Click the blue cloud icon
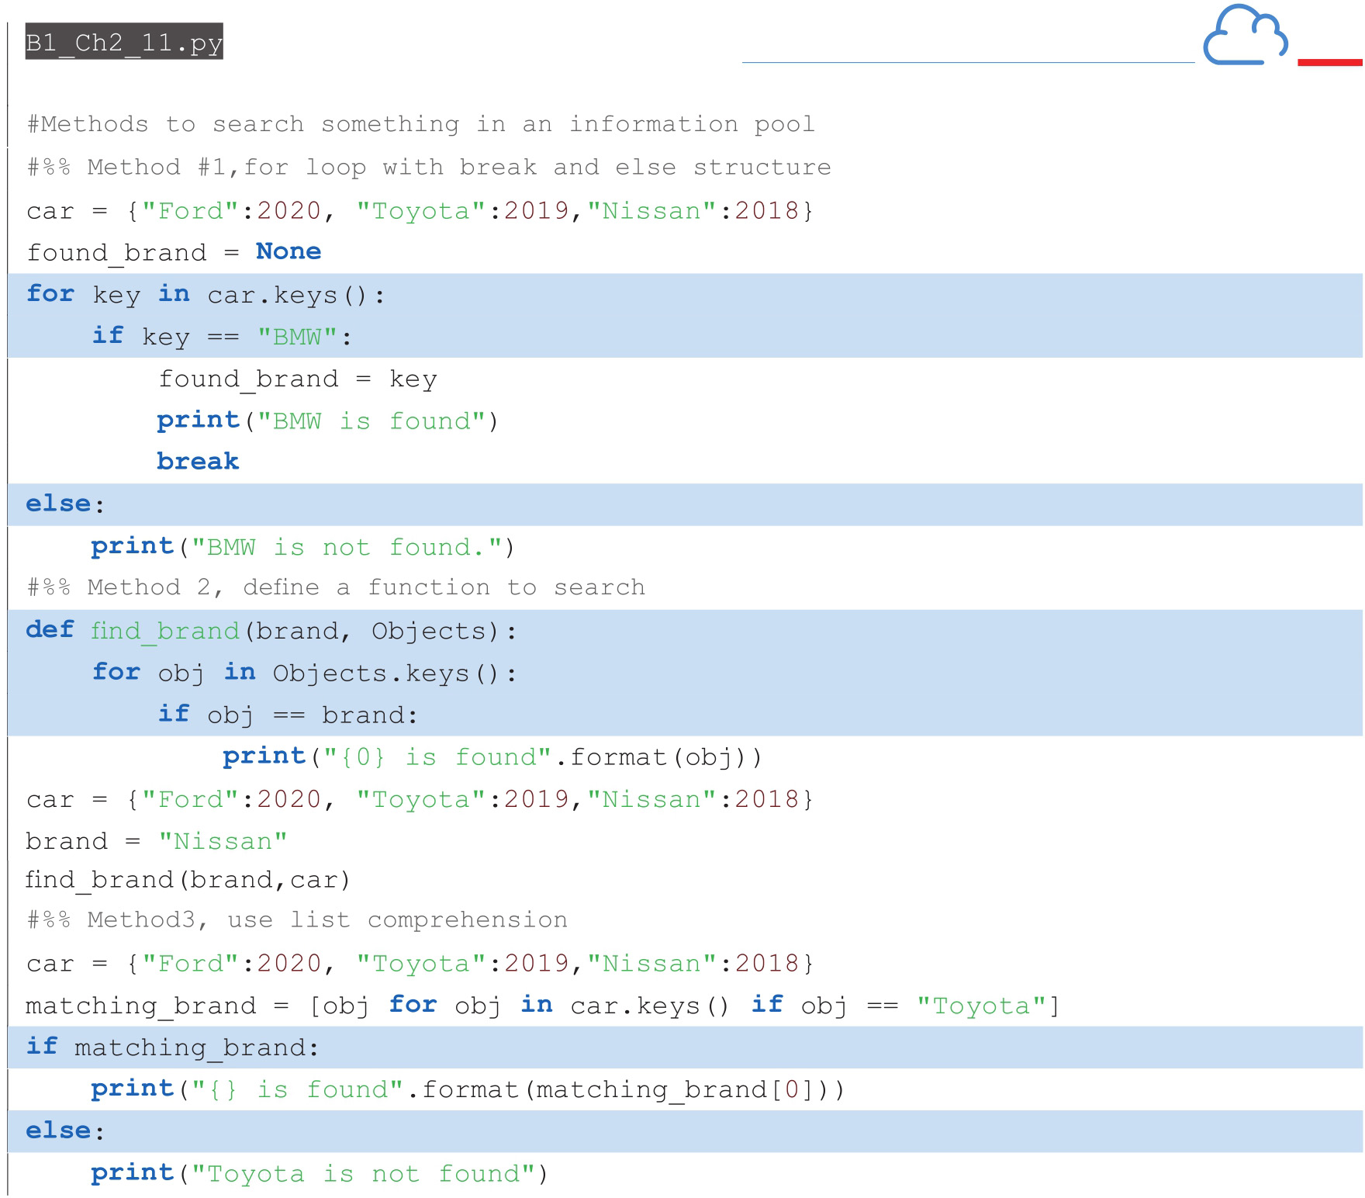Image resolution: width=1365 pixels, height=1198 pixels. [1245, 36]
